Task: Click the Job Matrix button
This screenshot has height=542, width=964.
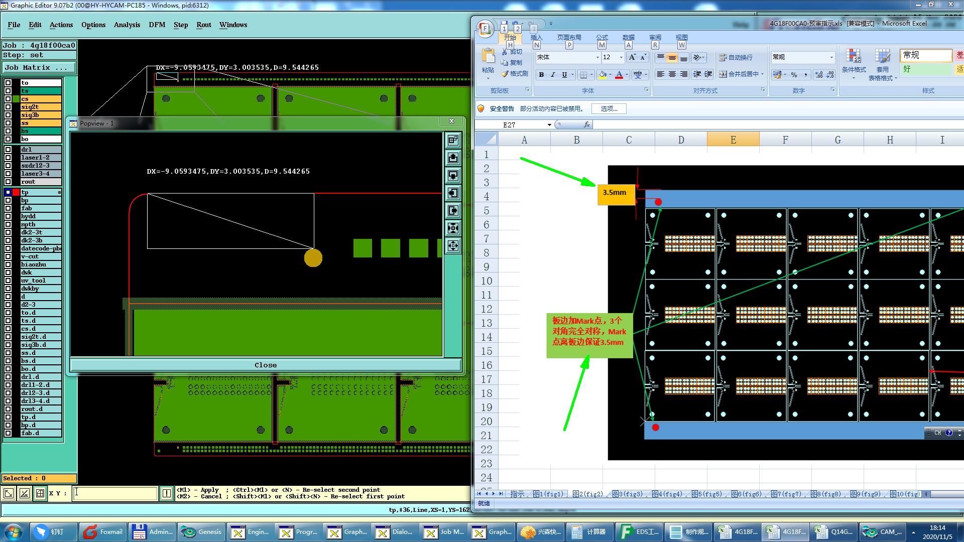Action: (39, 67)
